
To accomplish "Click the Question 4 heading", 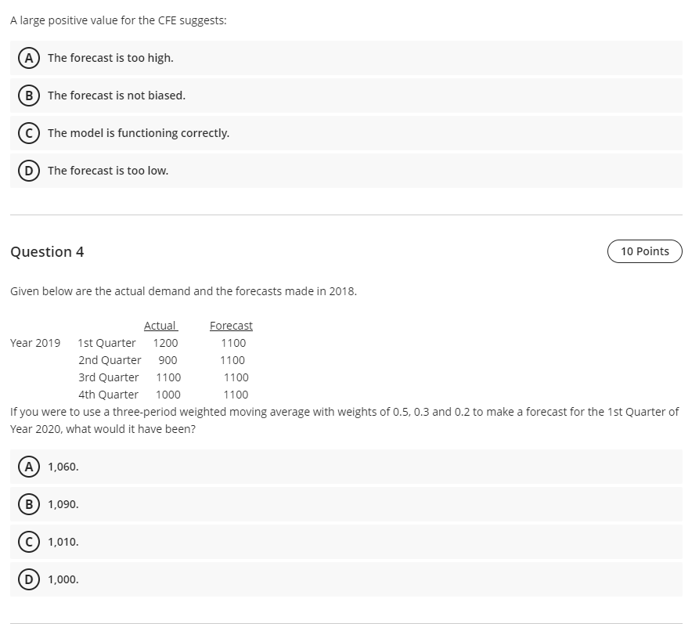I will tap(47, 251).
